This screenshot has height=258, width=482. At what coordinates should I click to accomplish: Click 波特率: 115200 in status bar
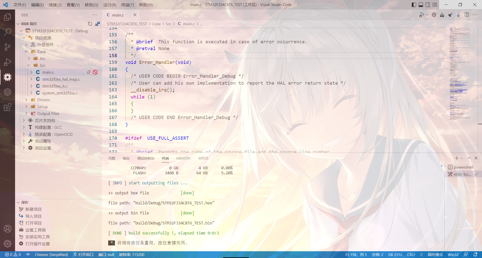(132, 254)
